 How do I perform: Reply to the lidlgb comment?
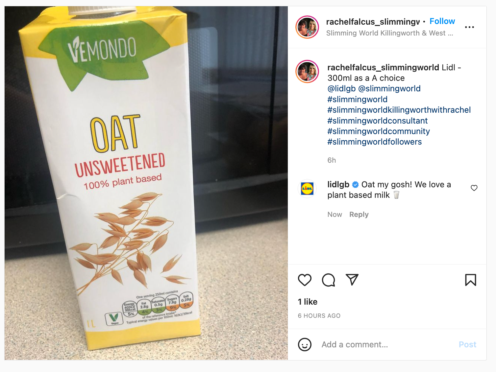[359, 215]
